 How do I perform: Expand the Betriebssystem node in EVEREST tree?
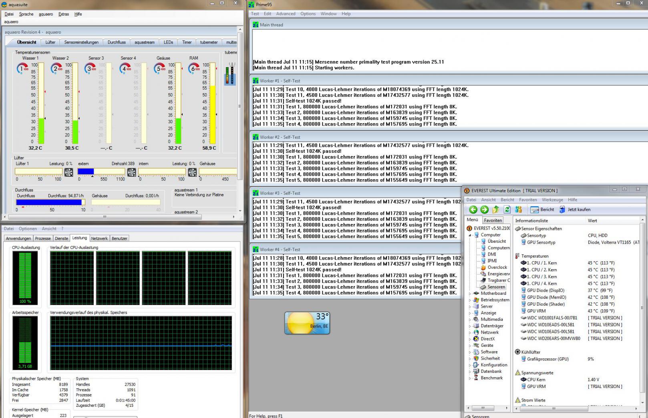point(470,300)
